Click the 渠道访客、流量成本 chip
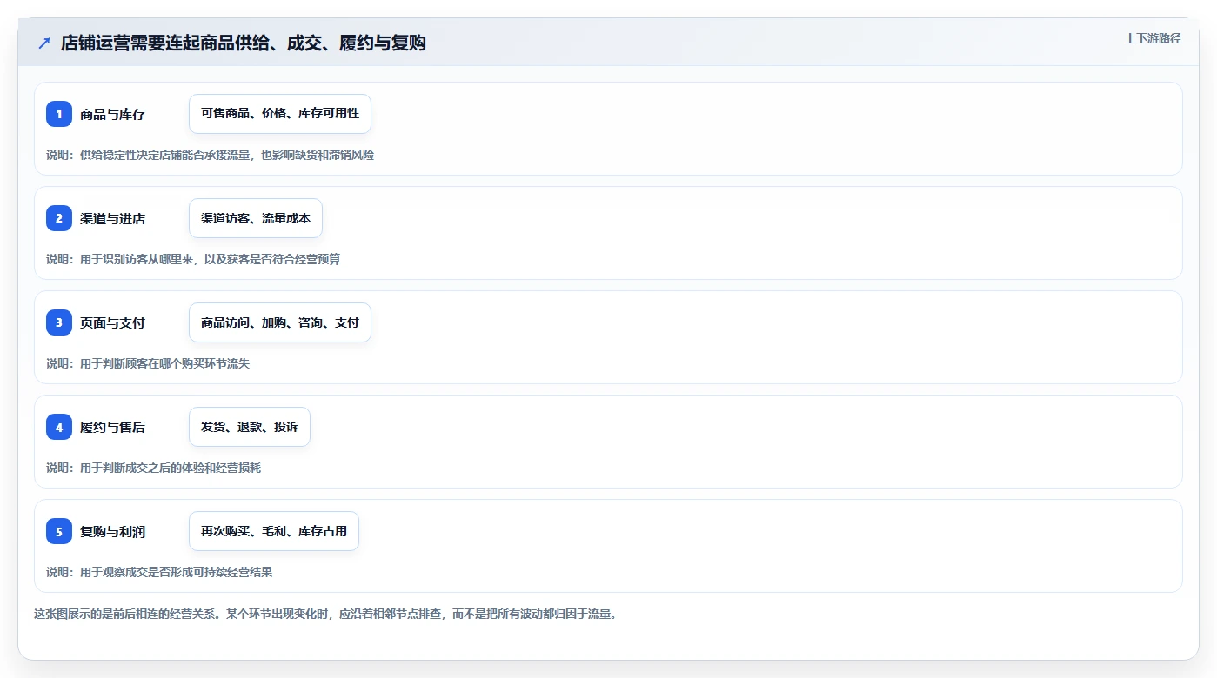 pyautogui.click(x=256, y=218)
